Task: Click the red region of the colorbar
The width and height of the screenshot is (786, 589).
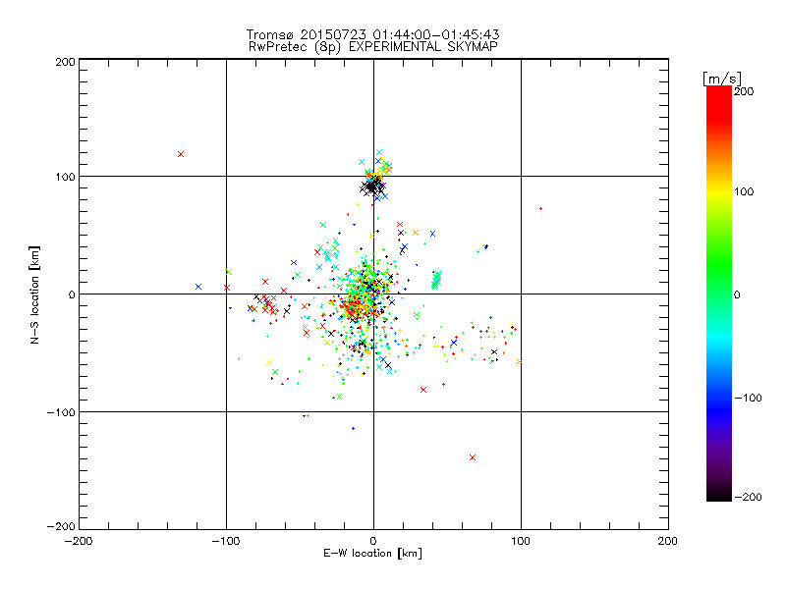Action: point(719,105)
